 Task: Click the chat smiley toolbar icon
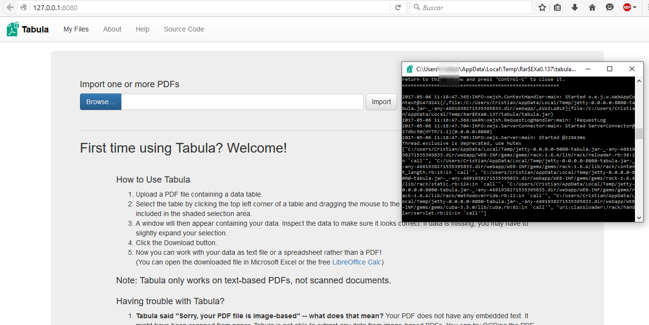609,7
